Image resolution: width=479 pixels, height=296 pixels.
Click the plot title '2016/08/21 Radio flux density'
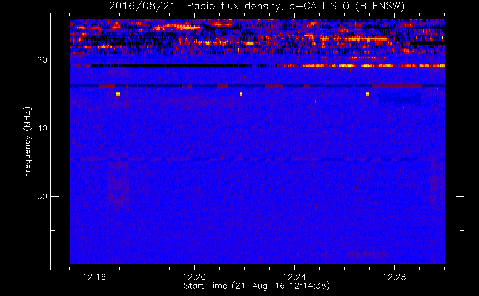tap(195, 6)
